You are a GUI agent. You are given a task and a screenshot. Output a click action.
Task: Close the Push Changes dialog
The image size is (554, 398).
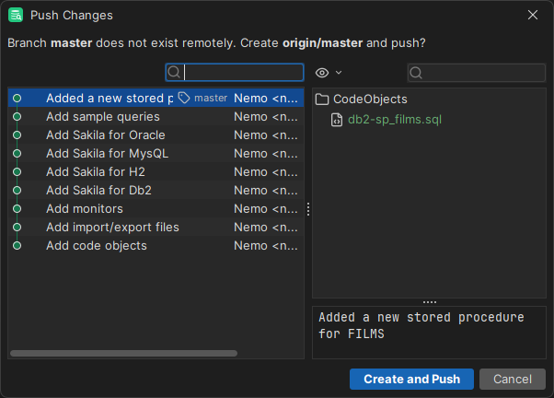tap(533, 16)
